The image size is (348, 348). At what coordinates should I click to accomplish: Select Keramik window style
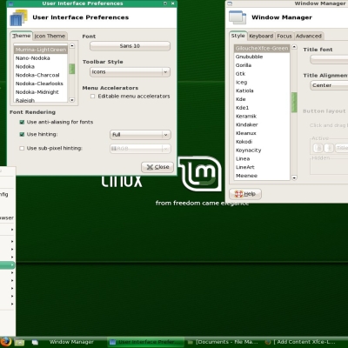[262, 116]
